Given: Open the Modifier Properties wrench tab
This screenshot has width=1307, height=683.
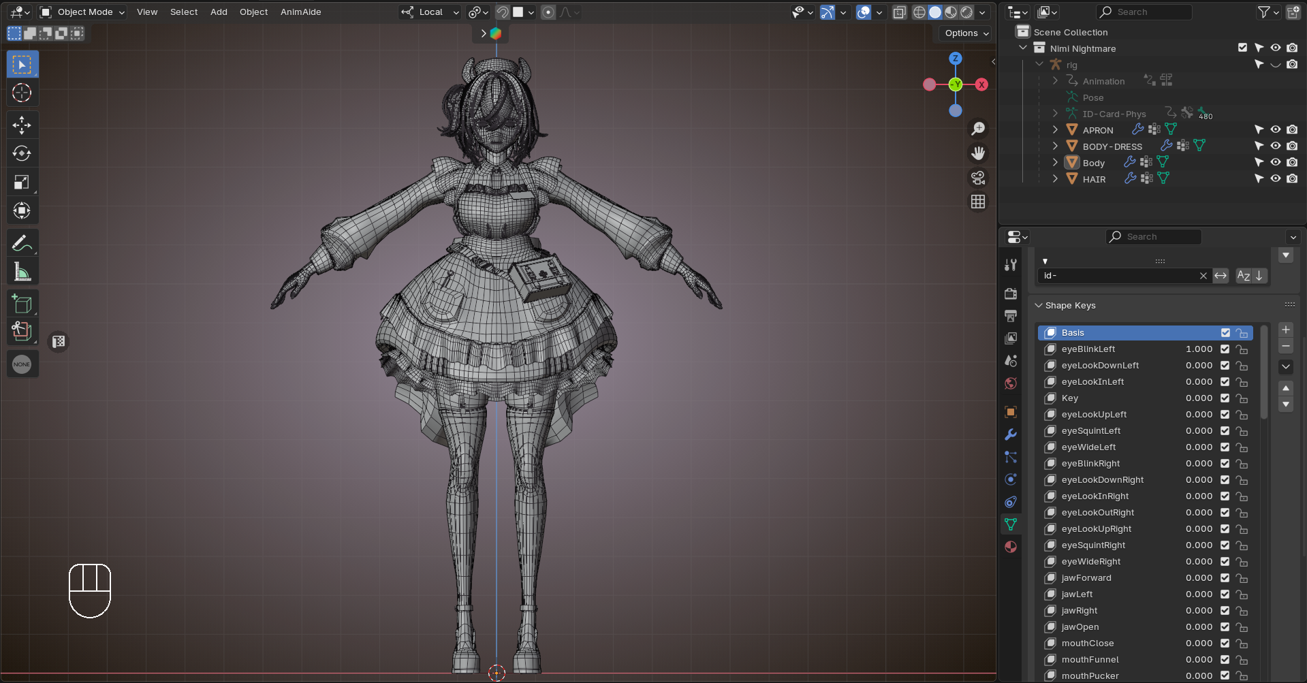Looking at the screenshot, I should coord(1011,434).
